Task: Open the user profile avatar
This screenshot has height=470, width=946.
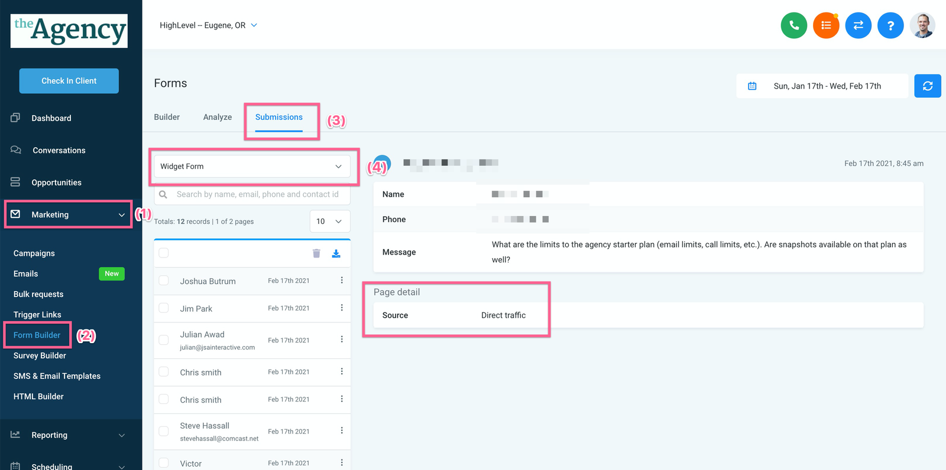Action: coord(922,25)
